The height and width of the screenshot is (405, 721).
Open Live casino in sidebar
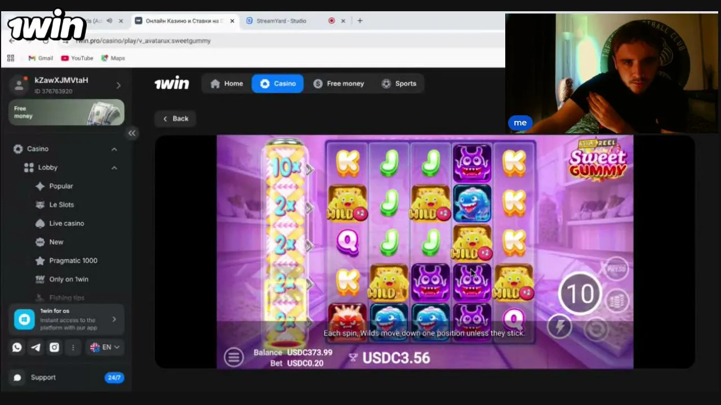(x=66, y=223)
